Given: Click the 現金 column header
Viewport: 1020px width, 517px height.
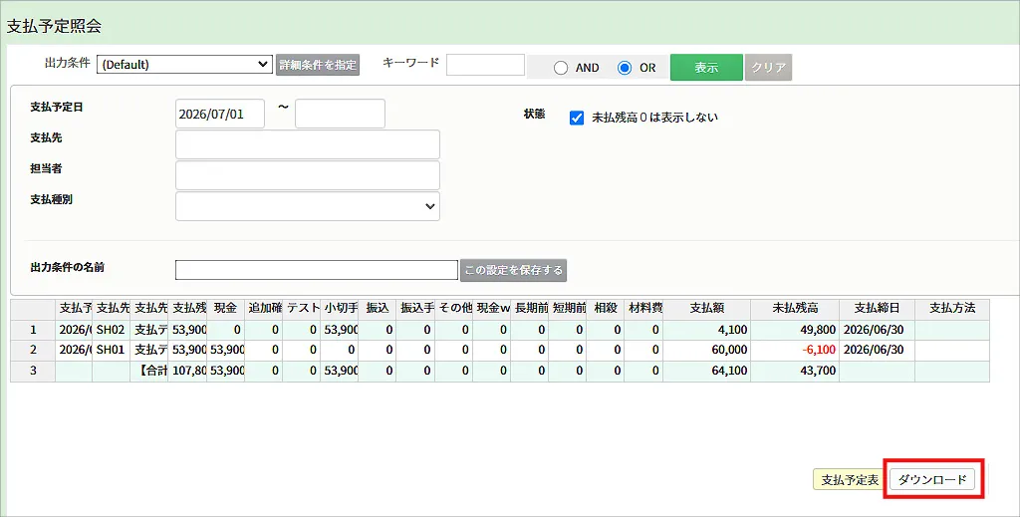Looking at the screenshot, I should 226,308.
